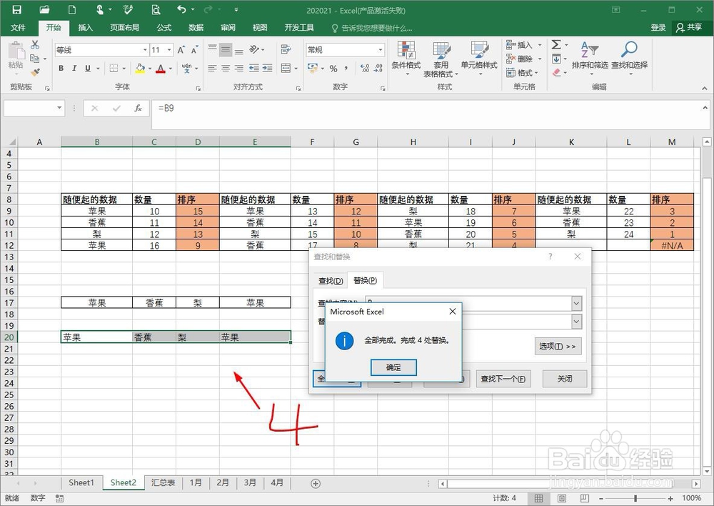Open Format as Table 套用表格格式

[x=441, y=59]
